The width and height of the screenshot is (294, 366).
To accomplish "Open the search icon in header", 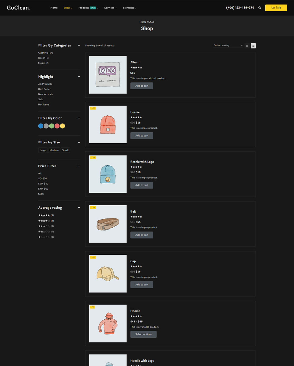I will coord(260,8).
